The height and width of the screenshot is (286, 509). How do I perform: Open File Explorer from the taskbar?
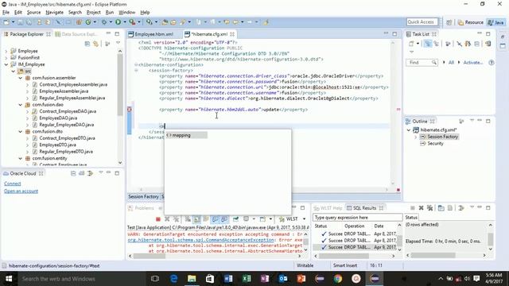192,279
